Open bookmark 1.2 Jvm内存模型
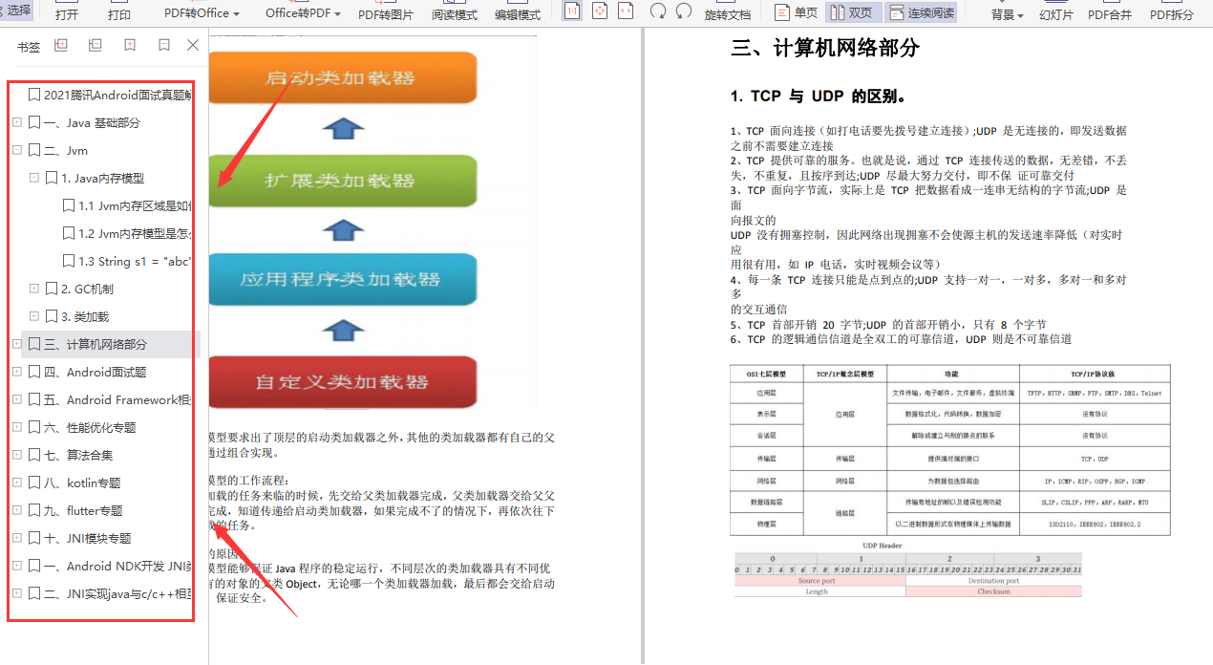 point(128,233)
